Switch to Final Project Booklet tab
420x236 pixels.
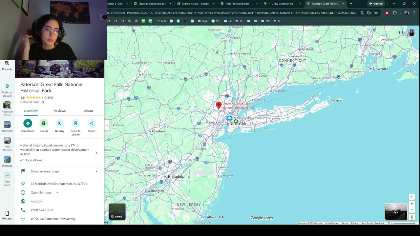tap(239, 4)
